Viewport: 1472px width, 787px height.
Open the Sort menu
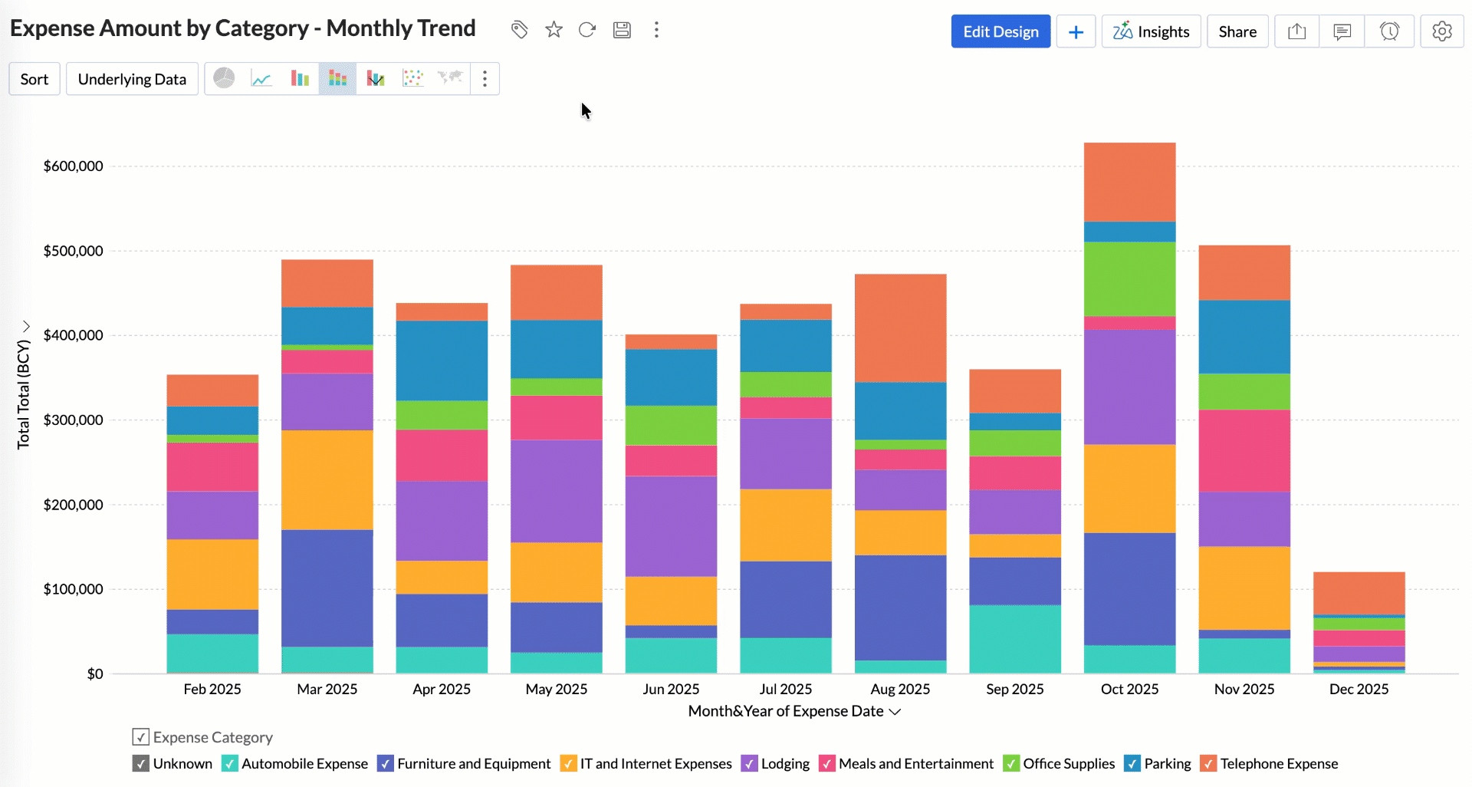34,79
